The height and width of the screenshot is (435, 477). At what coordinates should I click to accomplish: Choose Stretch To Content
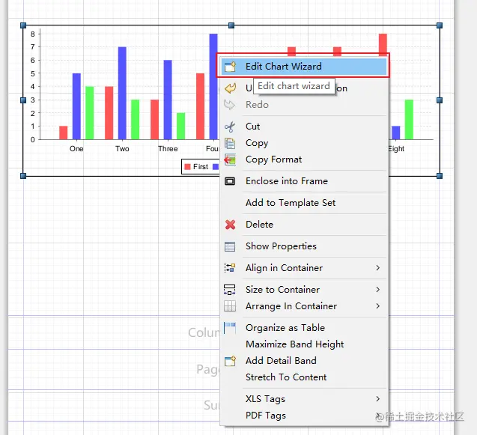point(303,377)
